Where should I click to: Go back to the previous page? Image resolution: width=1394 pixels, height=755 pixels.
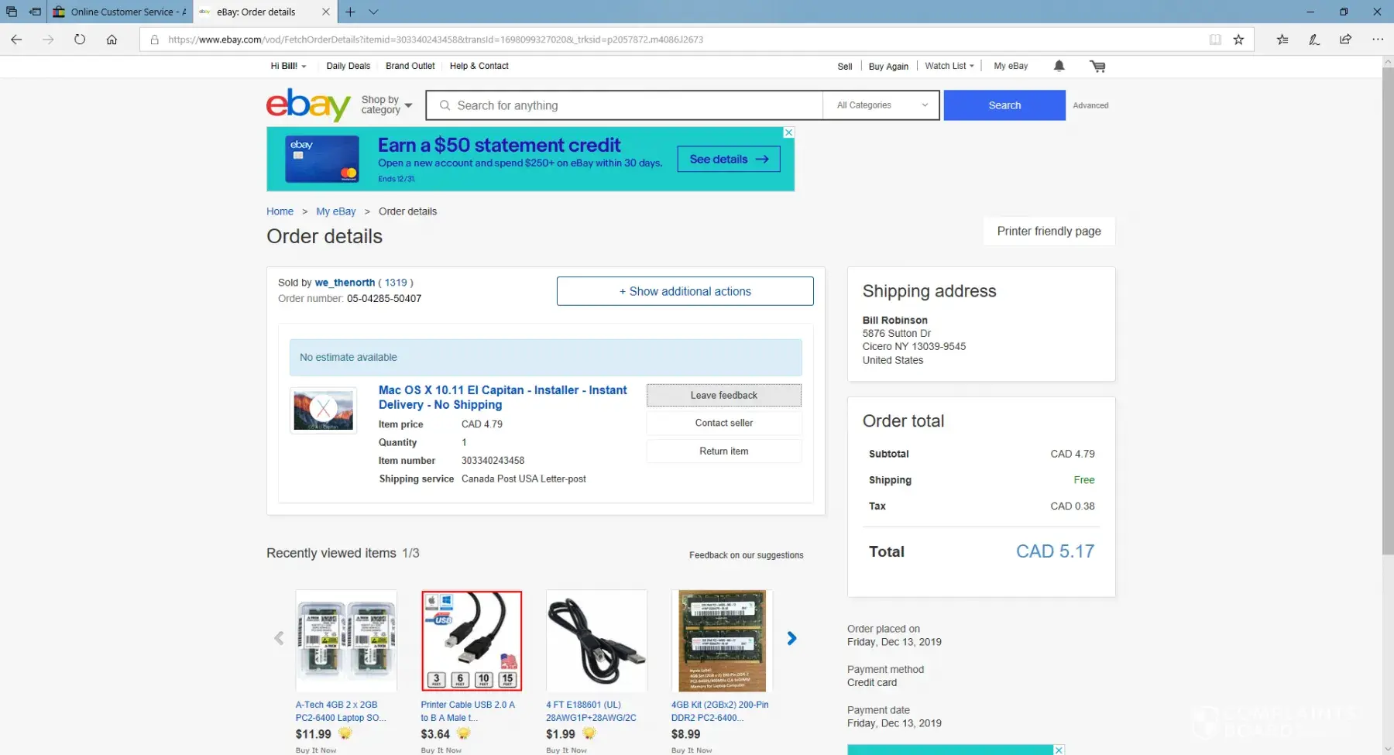tap(16, 39)
